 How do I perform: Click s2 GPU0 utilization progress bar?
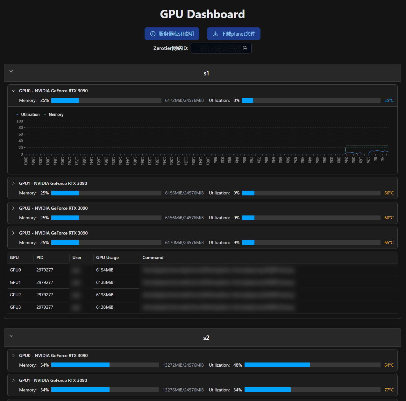click(312, 365)
